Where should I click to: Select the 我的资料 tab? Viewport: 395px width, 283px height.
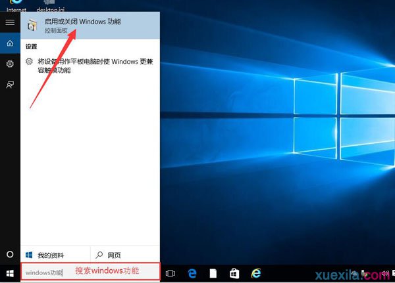pyautogui.click(x=55, y=255)
